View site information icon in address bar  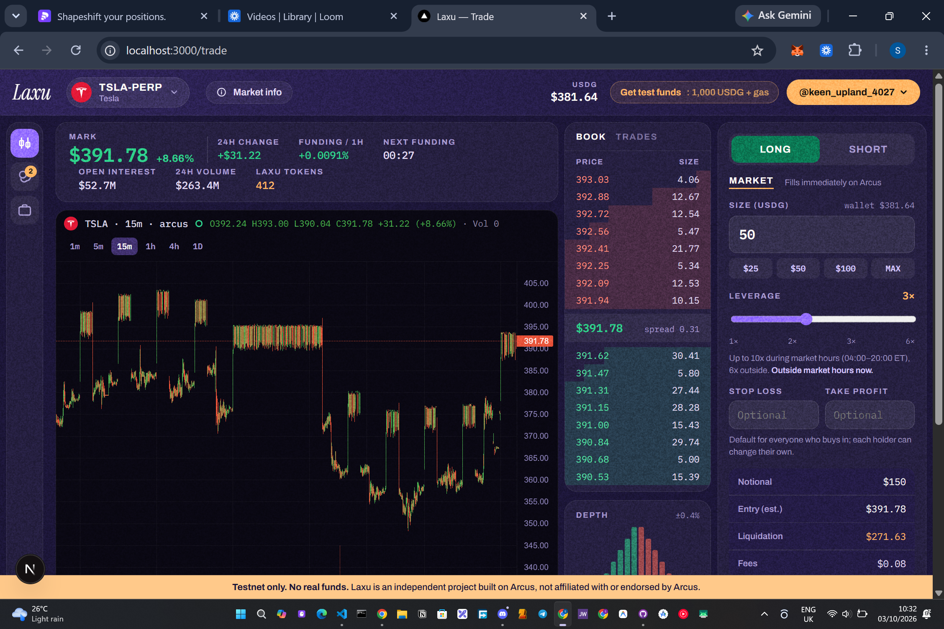click(x=110, y=51)
